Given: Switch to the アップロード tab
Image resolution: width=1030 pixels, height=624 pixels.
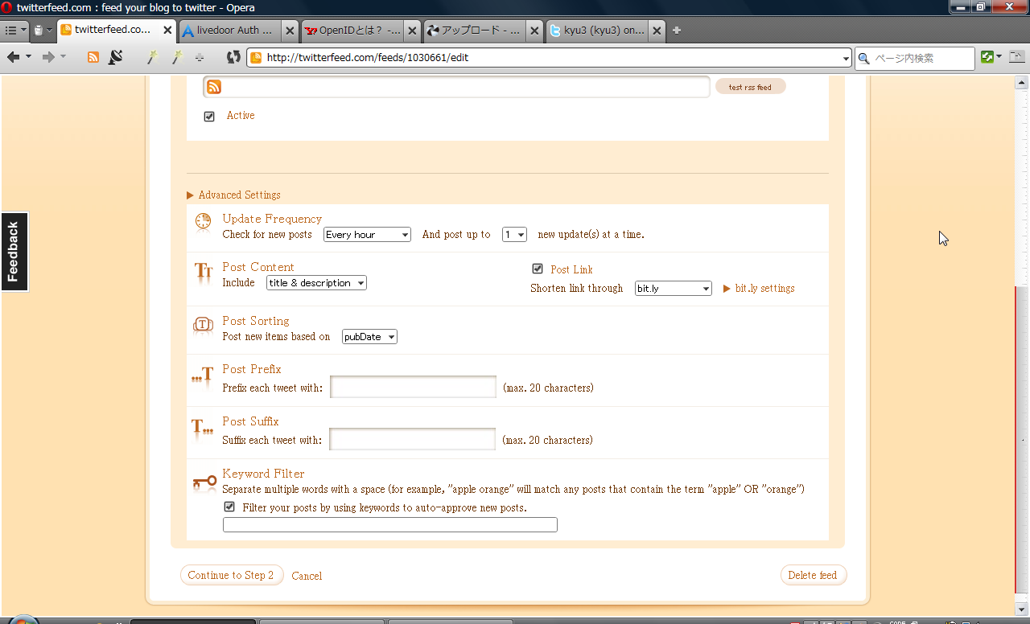Looking at the screenshot, I should [475, 31].
